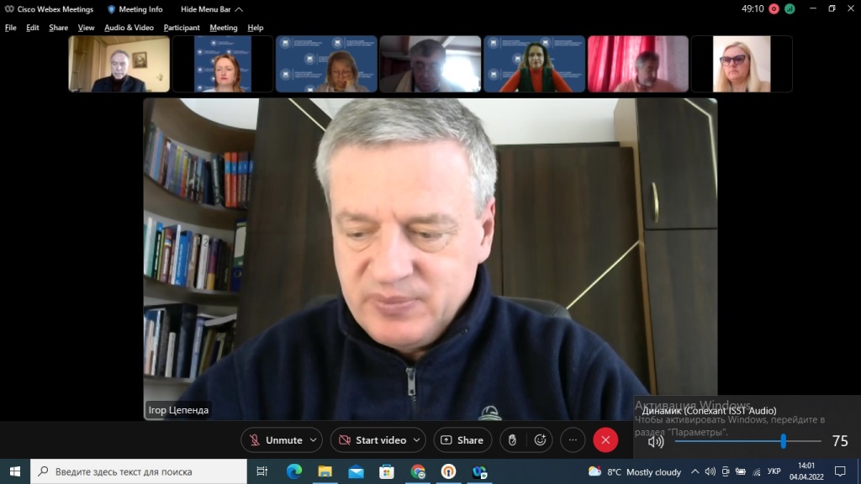Open the Webex app icon in taskbar
861x484 pixels.
click(x=479, y=471)
